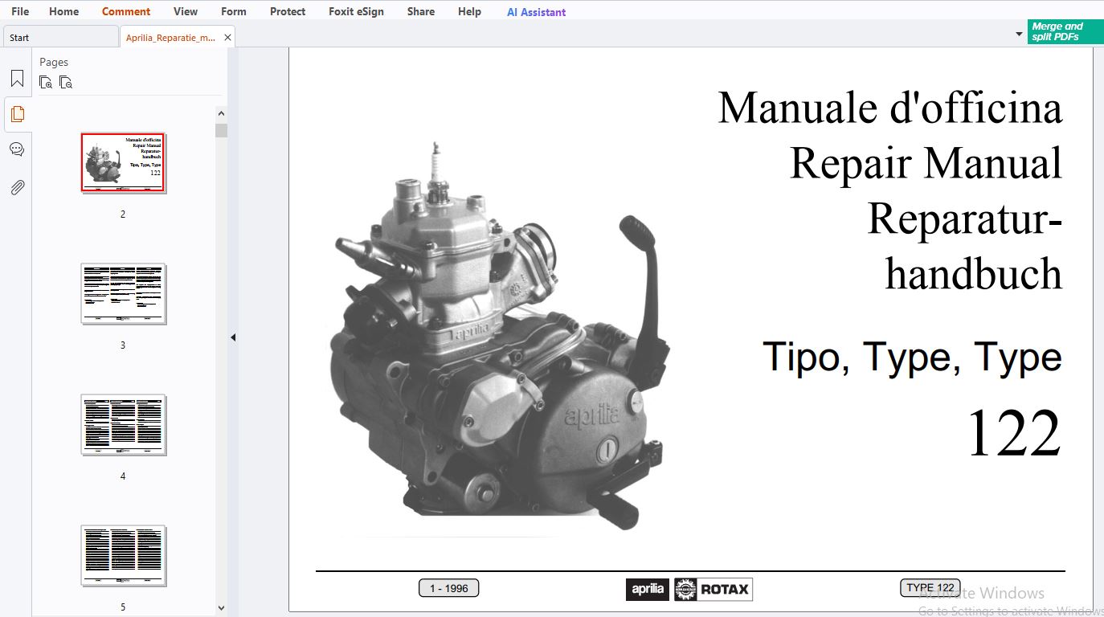Click the 'Manuale d'officina' title text
Screen dimensions: 1104x617
890,108
